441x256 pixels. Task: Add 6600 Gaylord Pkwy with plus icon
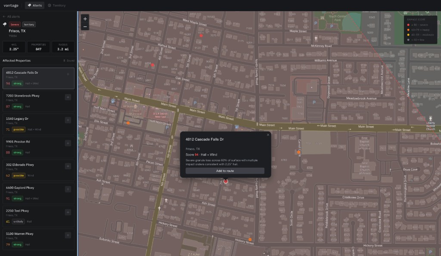tap(68, 189)
